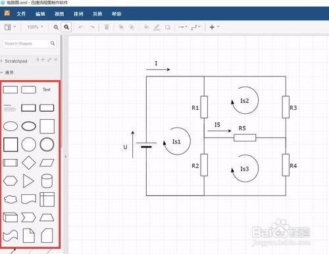This screenshot has height=254, width=329.
Task: Open the 文件 menu
Action: point(21,14)
